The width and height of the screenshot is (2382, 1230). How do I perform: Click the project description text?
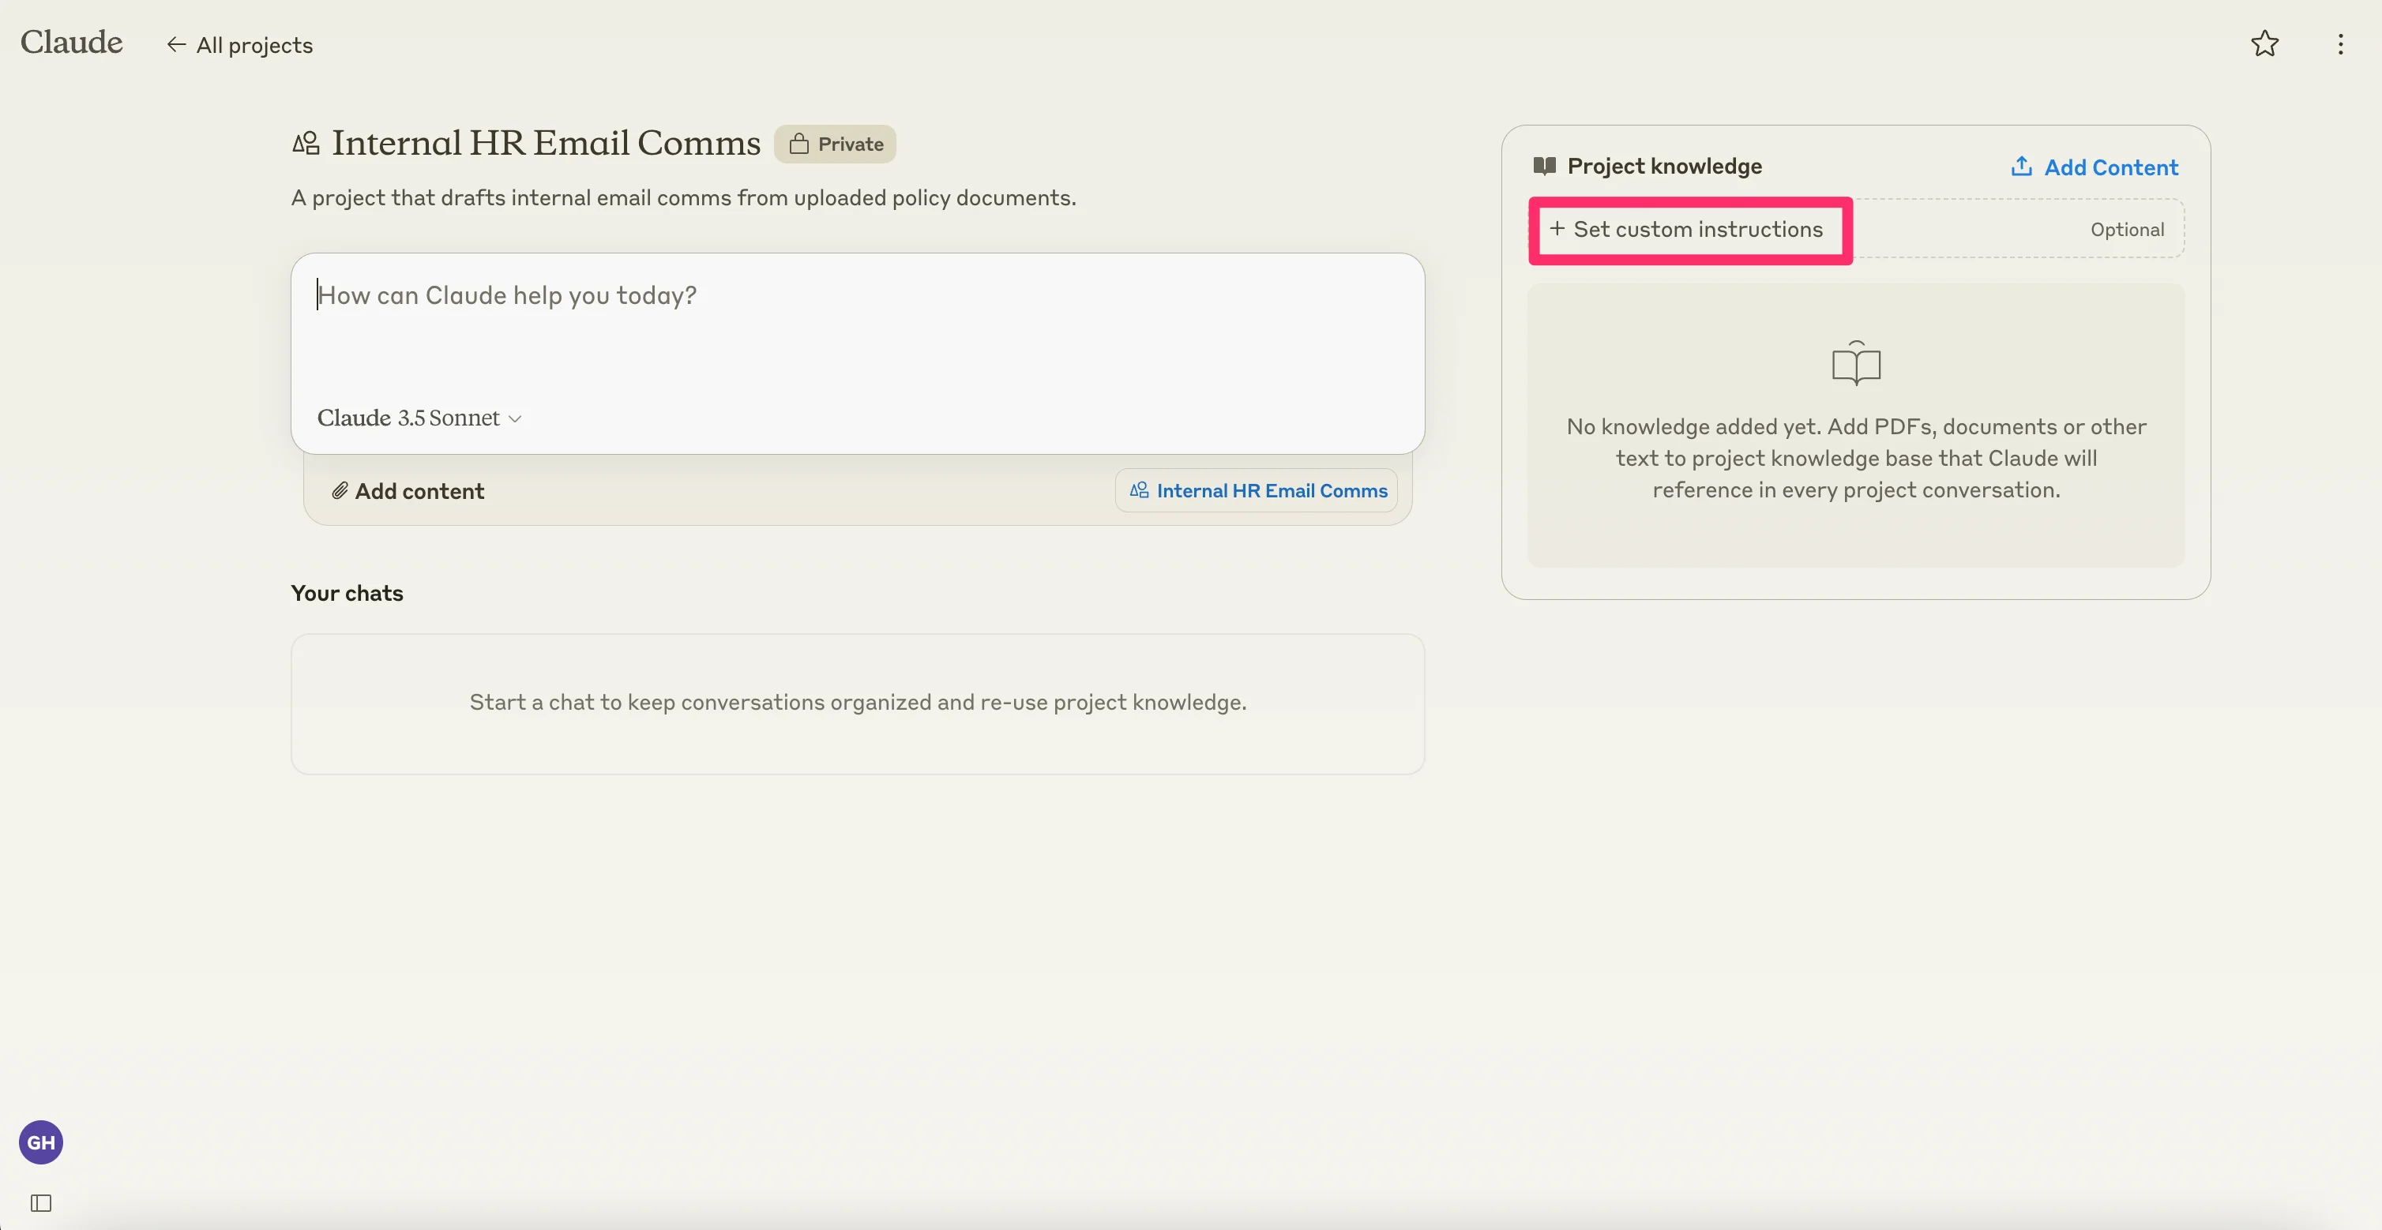pyautogui.click(x=682, y=197)
